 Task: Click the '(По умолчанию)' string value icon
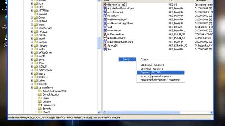[x=105, y=5]
